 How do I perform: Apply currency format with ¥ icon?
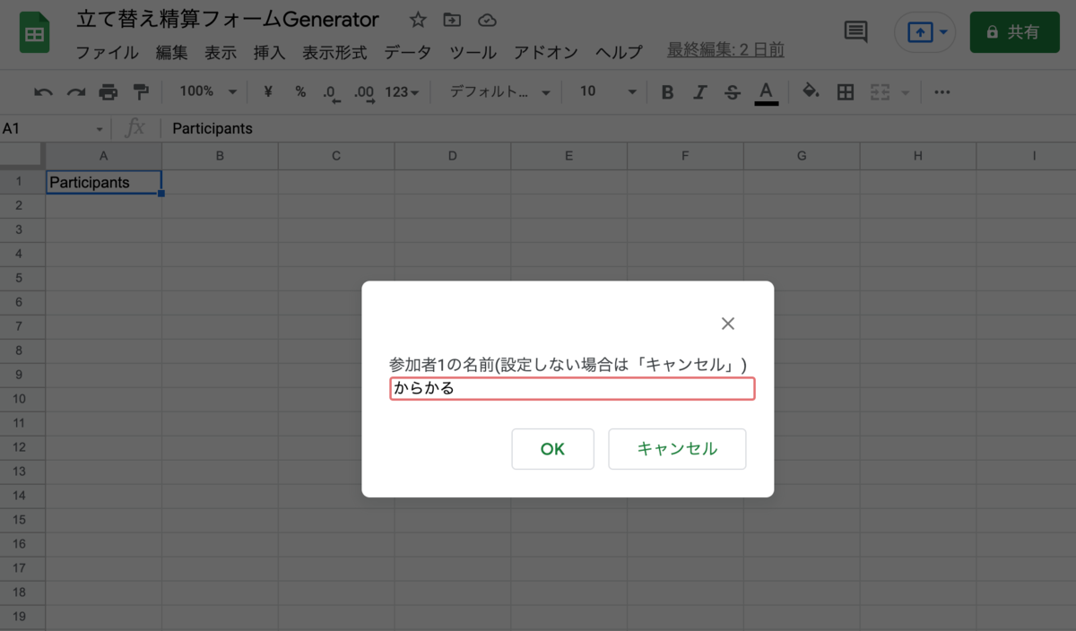pyautogui.click(x=266, y=91)
